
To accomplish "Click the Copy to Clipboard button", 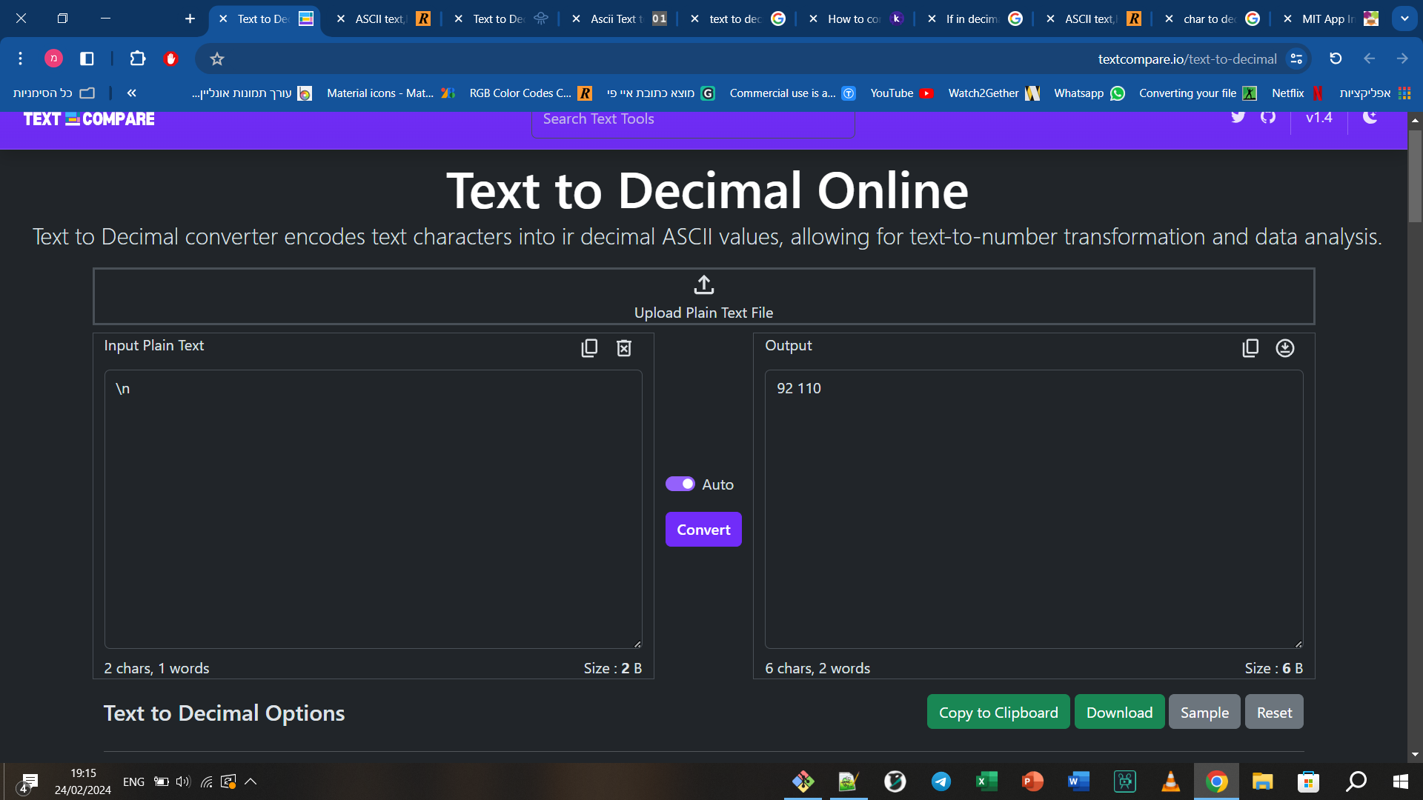I will pyautogui.click(x=998, y=713).
